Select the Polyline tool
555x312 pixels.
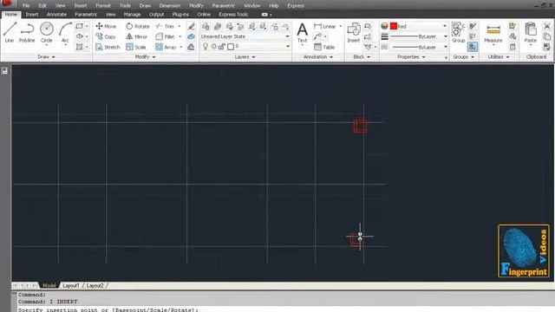coord(27,32)
